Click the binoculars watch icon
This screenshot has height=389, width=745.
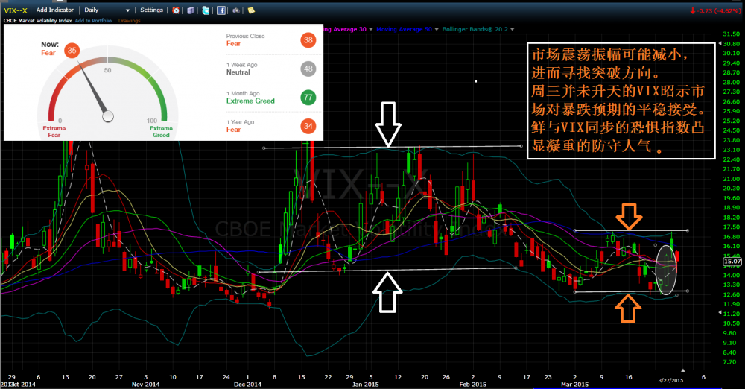tap(236, 10)
